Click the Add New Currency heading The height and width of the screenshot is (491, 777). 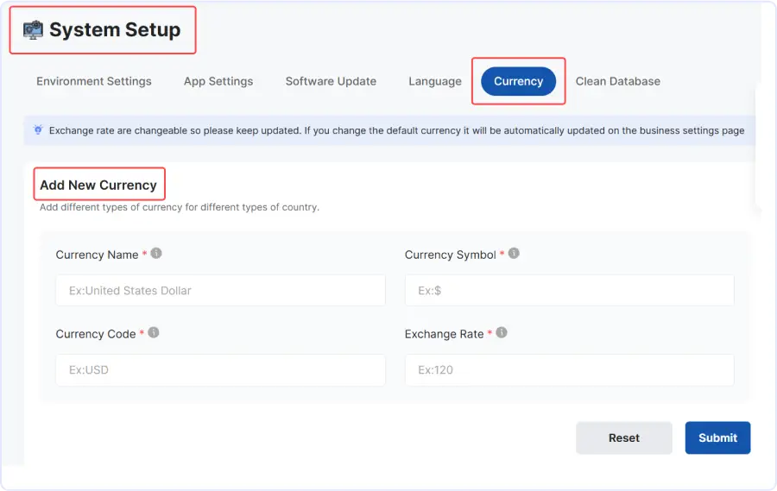pyautogui.click(x=98, y=185)
